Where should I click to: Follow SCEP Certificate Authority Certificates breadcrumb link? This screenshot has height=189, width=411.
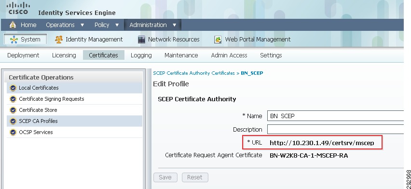tap(194, 73)
